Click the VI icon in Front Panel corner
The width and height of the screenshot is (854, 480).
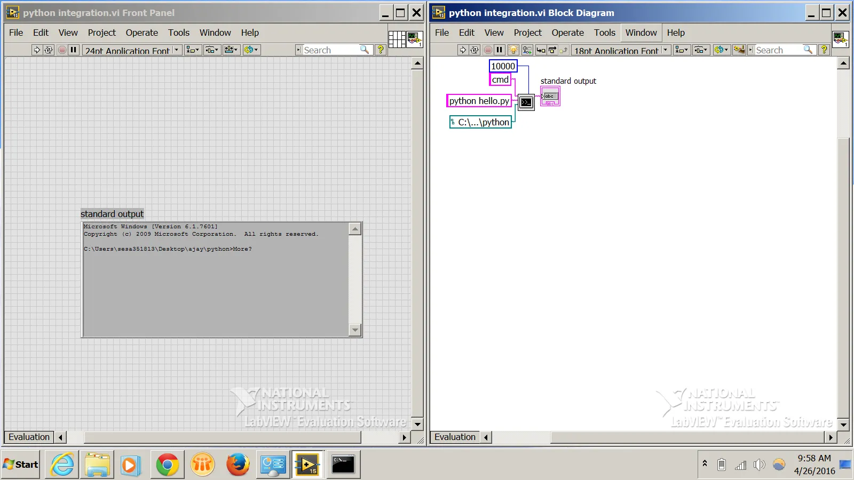(415, 39)
